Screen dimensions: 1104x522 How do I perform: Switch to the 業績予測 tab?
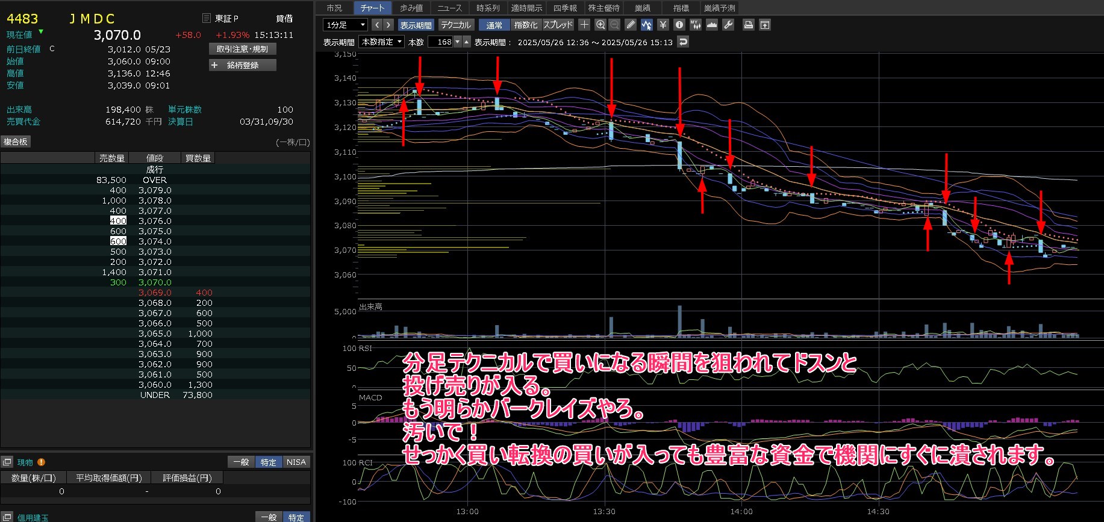coord(720,8)
